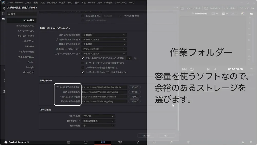Toggle HDRメタデータを有効化 checkbox

click(83, 20)
